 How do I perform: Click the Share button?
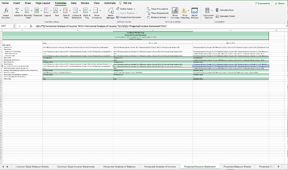pos(279,3)
